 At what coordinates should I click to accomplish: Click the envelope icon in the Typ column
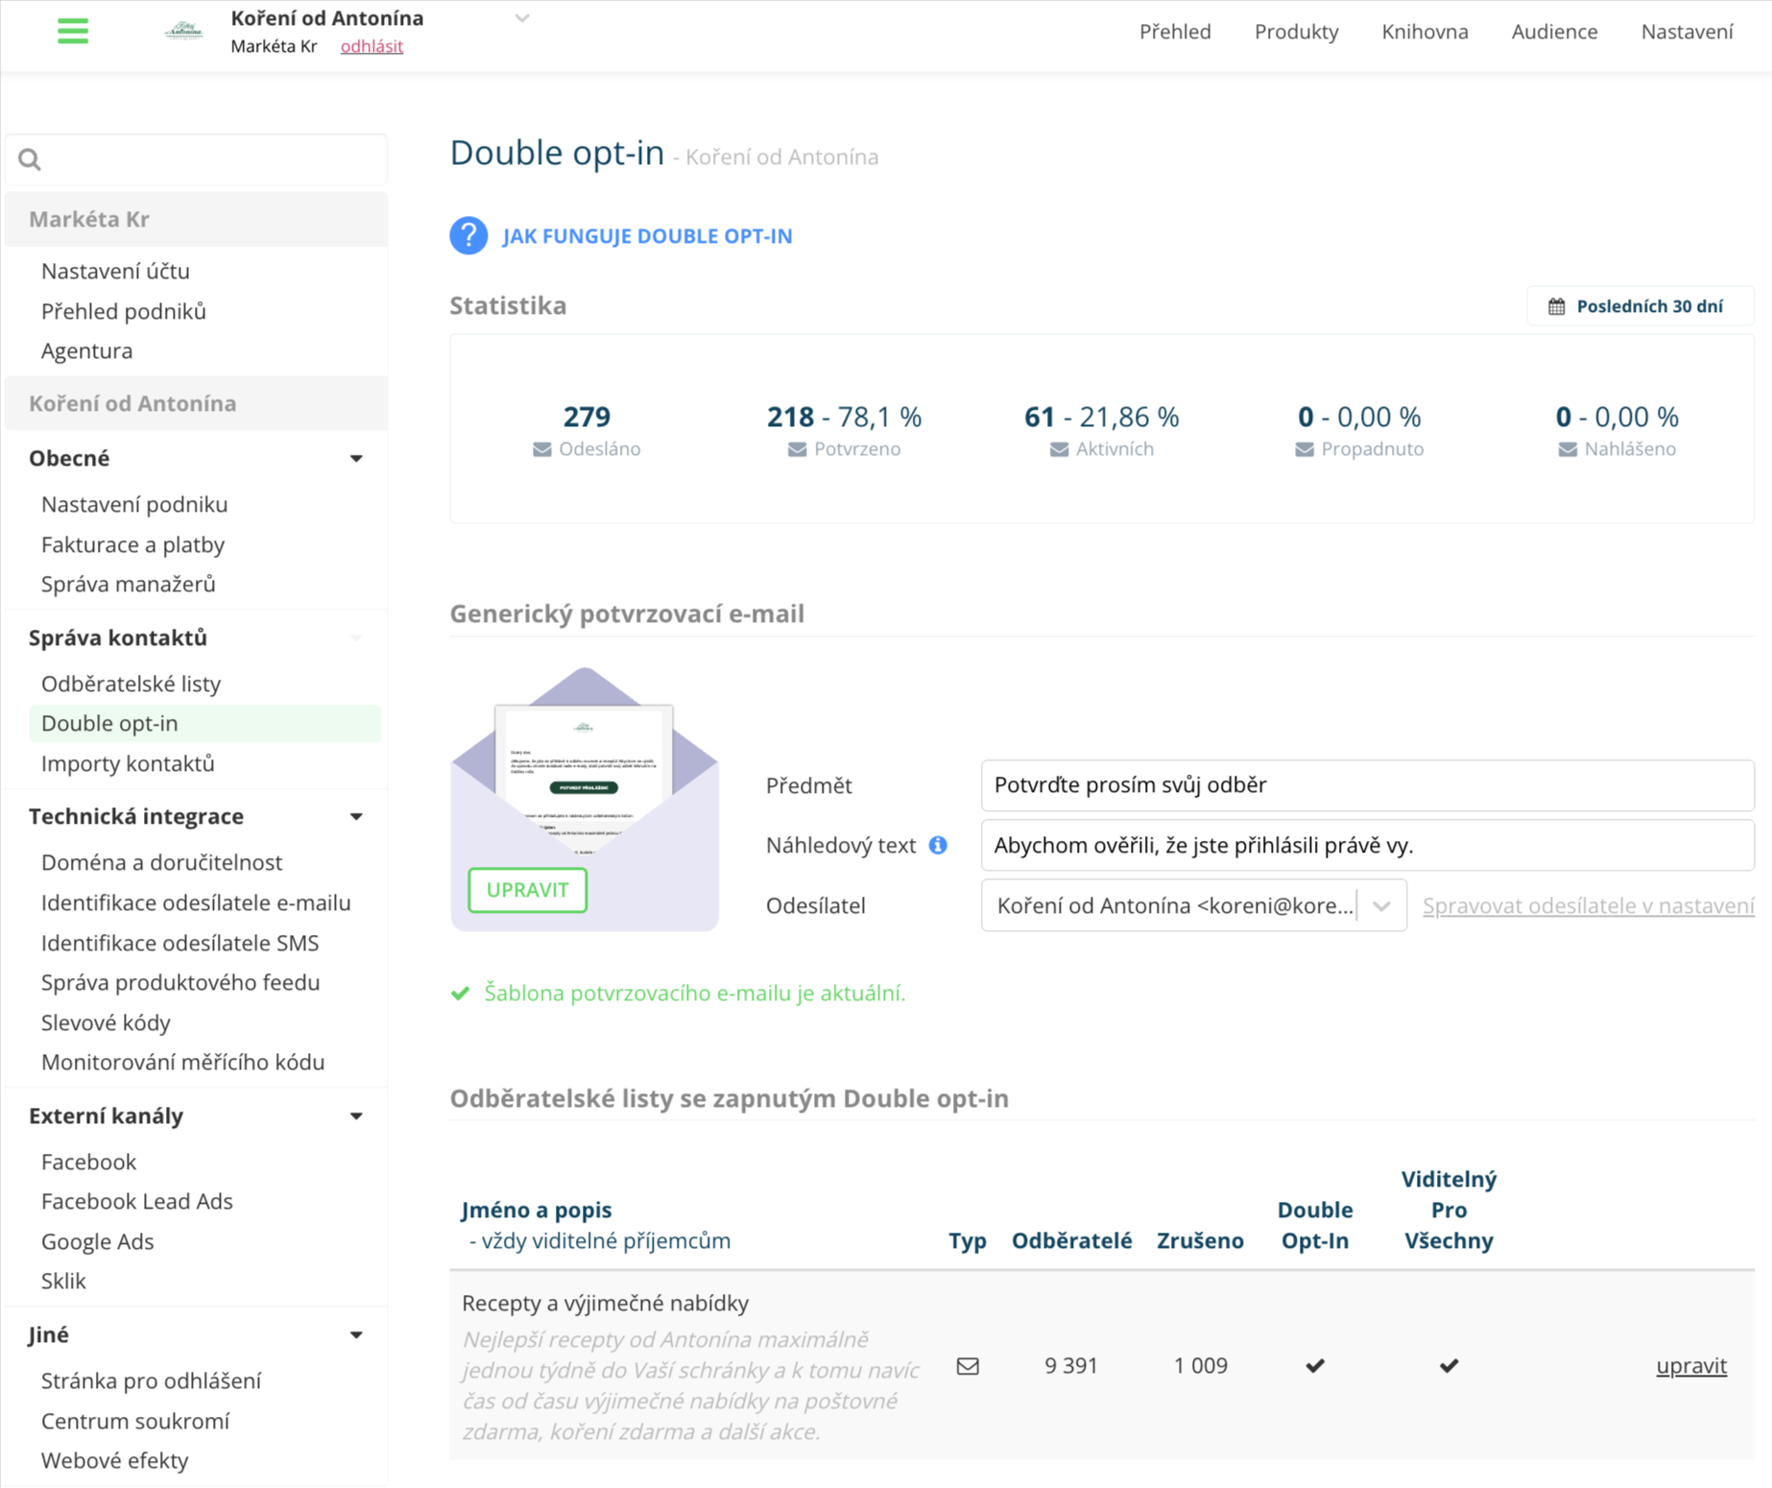point(968,1364)
